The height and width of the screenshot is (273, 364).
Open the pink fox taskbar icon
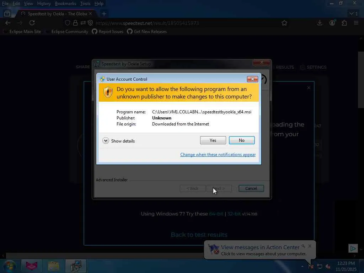click(32, 266)
